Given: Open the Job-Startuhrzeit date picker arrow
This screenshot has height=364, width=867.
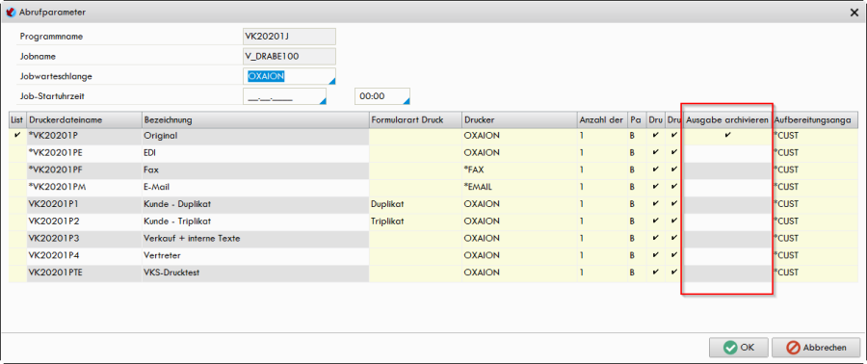Looking at the screenshot, I should (x=323, y=100).
